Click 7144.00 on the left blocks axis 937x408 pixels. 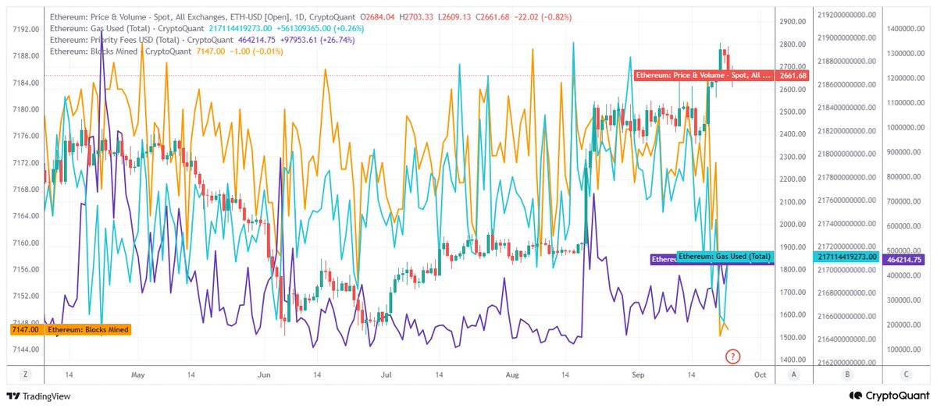(26, 349)
